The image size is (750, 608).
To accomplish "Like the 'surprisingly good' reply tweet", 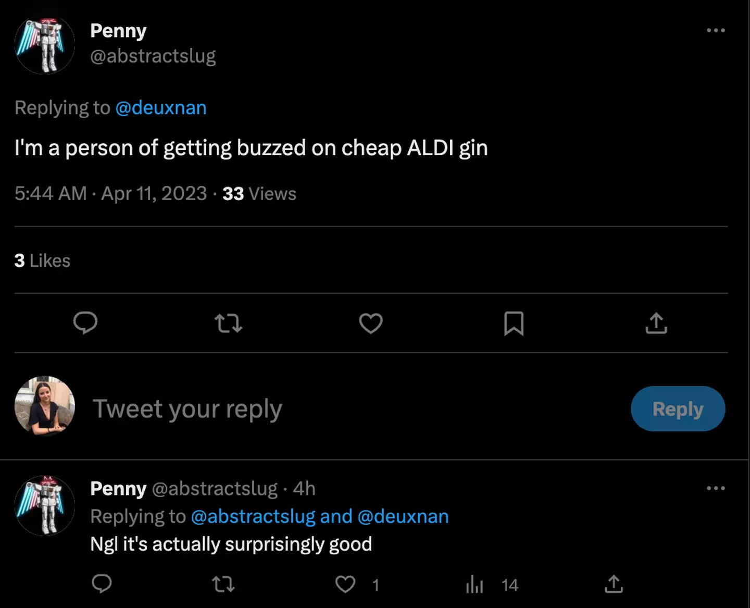I will point(345,584).
